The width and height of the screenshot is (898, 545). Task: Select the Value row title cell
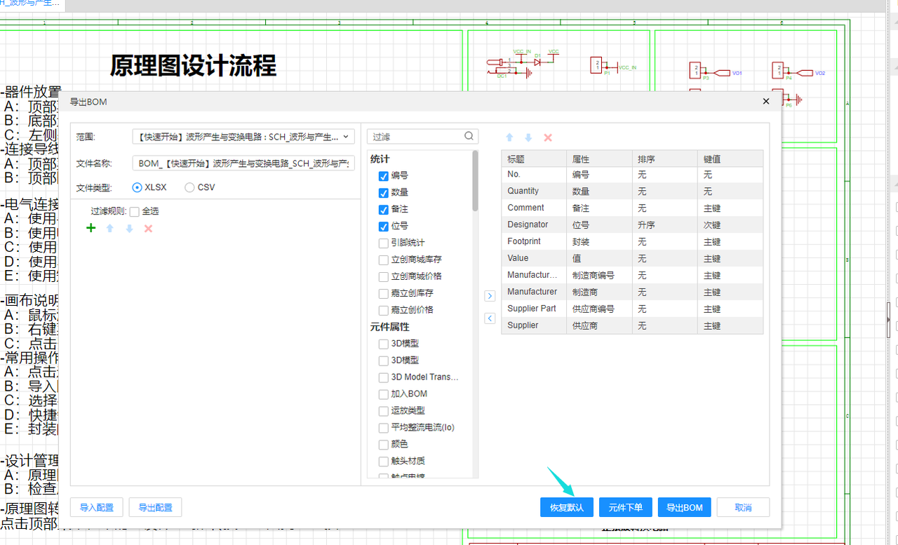click(x=534, y=258)
